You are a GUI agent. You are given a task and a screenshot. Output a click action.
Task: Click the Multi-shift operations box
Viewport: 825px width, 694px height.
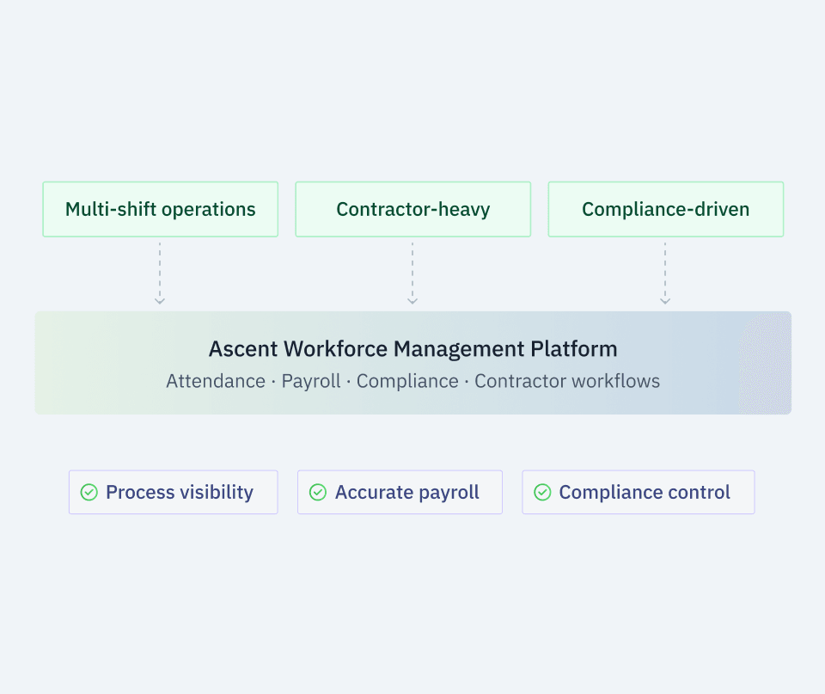click(161, 209)
